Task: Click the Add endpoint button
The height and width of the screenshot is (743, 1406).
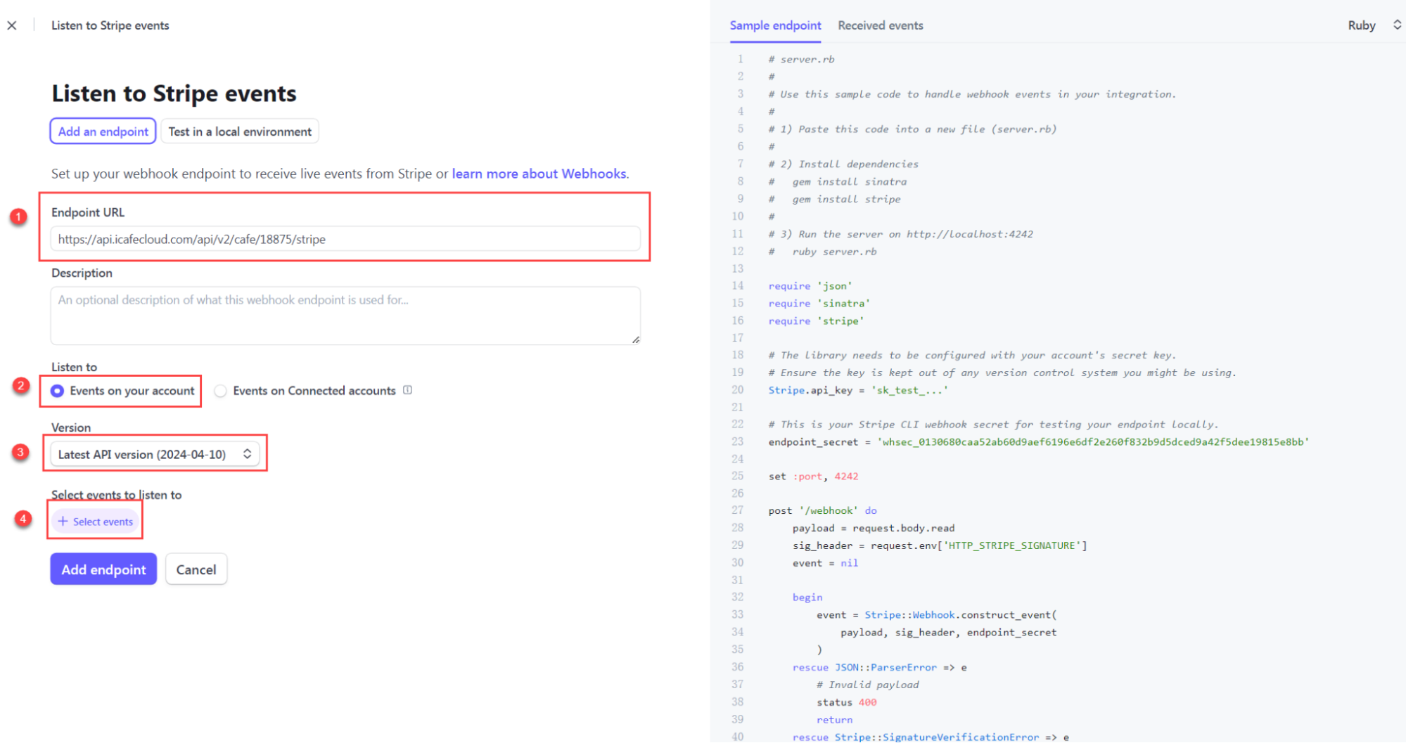Action: click(x=103, y=569)
